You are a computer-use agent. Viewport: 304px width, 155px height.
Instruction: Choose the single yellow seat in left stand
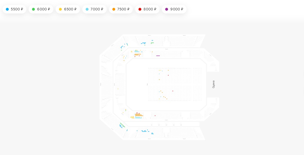click(118, 89)
